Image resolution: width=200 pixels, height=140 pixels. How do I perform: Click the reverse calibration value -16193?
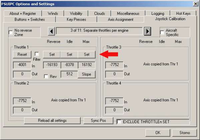52,65
